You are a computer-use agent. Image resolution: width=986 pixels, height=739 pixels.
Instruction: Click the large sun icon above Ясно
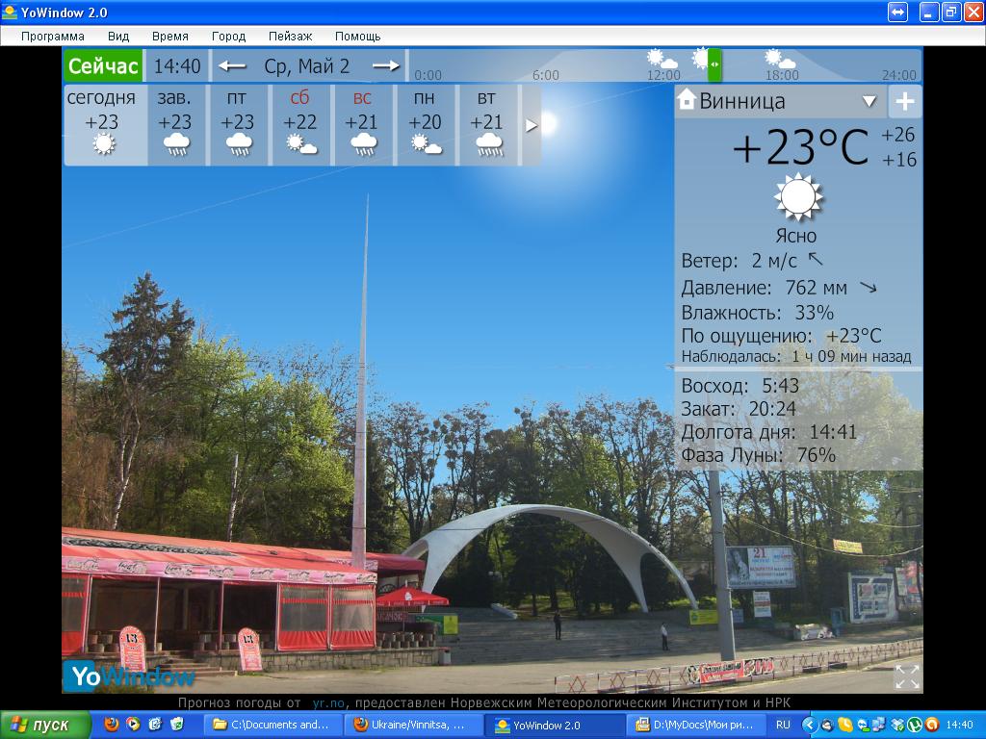pos(798,197)
